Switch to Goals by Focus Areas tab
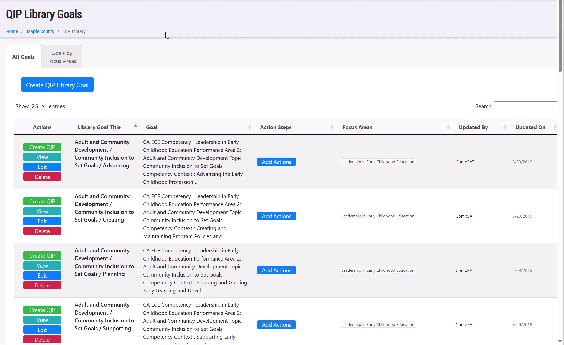The image size is (564, 345). pyautogui.click(x=62, y=57)
